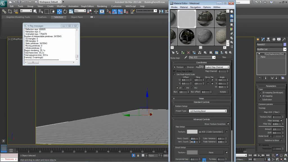Click the Go to Parent icon
Image resolution: width=288 pixels, height=162 pixels.
[x=226, y=53]
